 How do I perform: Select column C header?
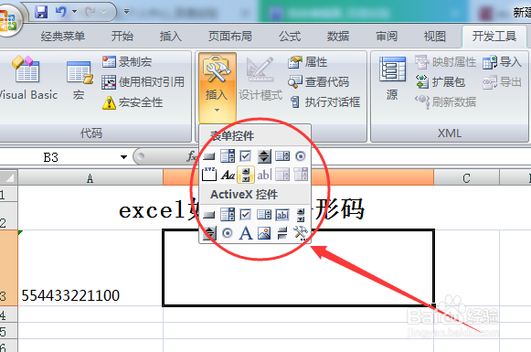coord(466,177)
